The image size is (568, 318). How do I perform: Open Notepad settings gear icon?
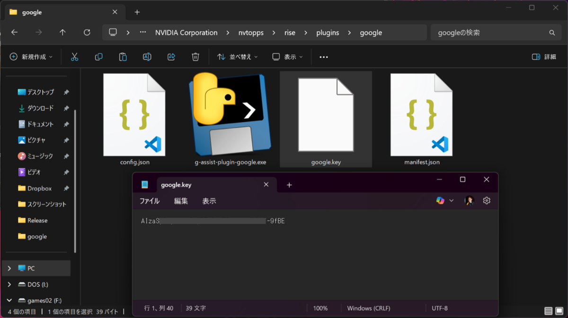[x=487, y=200]
